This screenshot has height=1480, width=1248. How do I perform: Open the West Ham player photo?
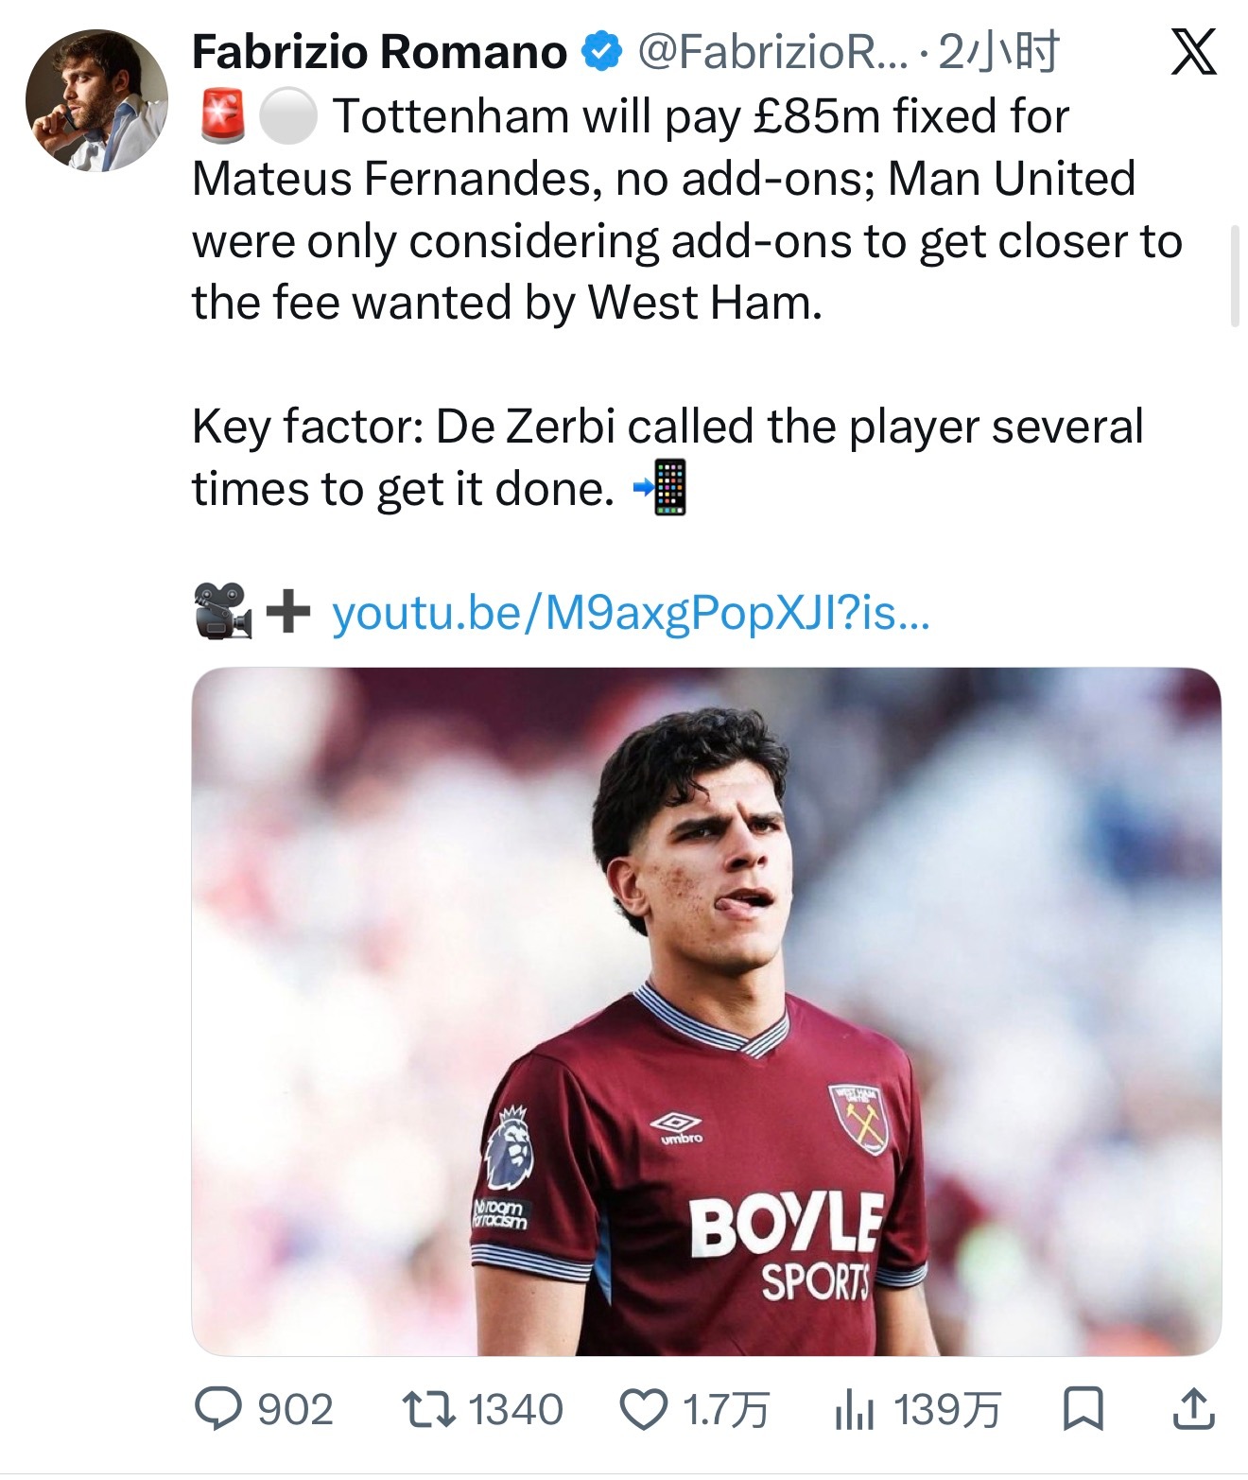coord(706,1011)
